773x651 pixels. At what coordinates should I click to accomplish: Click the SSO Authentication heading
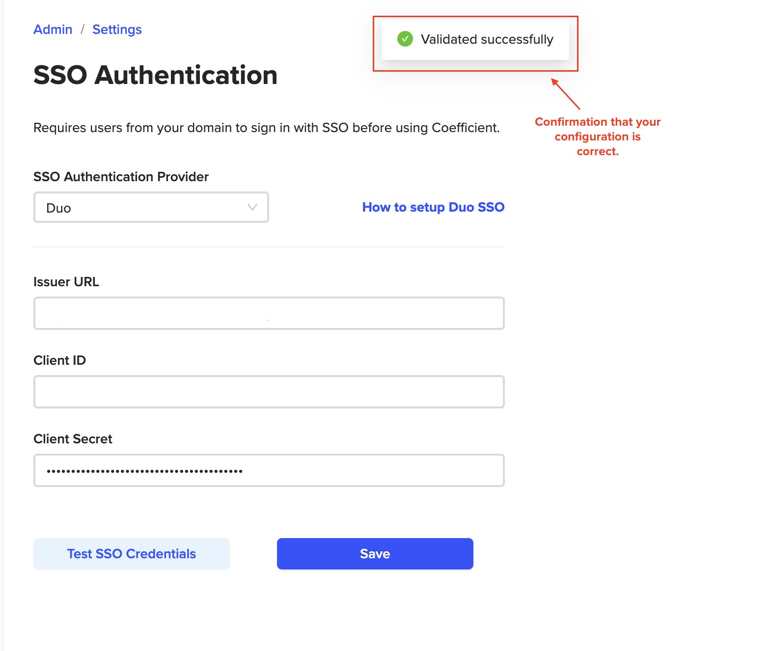(155, 75)
